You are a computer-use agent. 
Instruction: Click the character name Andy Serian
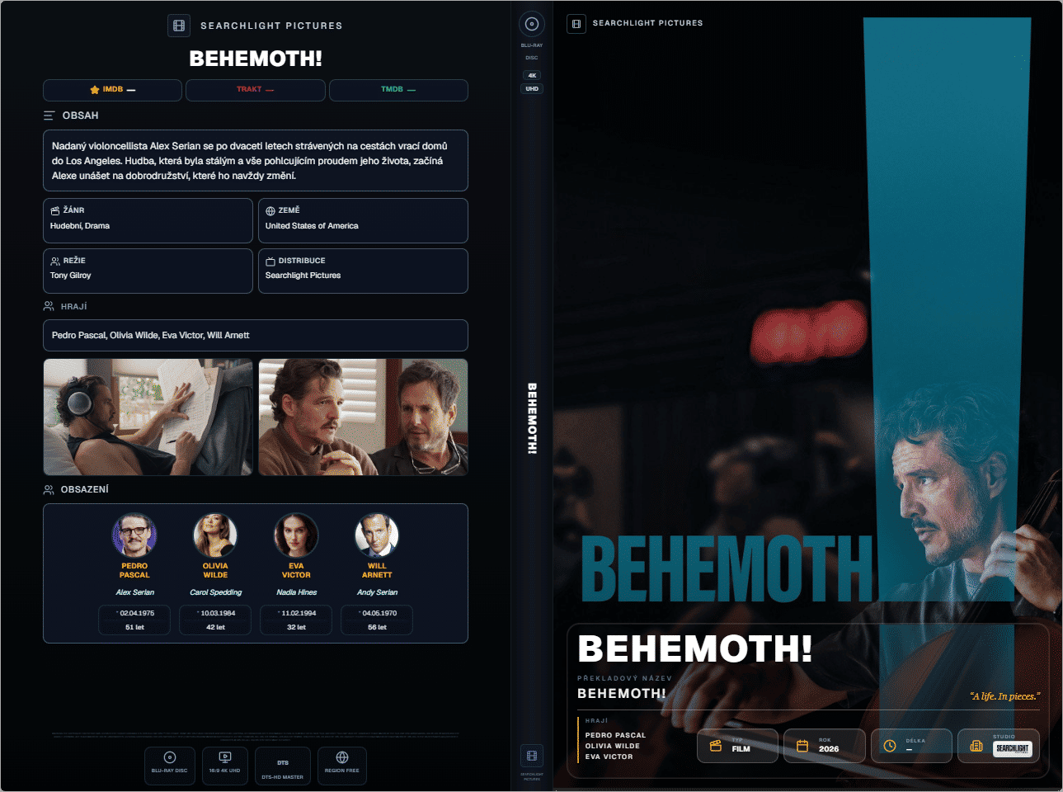pos(378,592)
